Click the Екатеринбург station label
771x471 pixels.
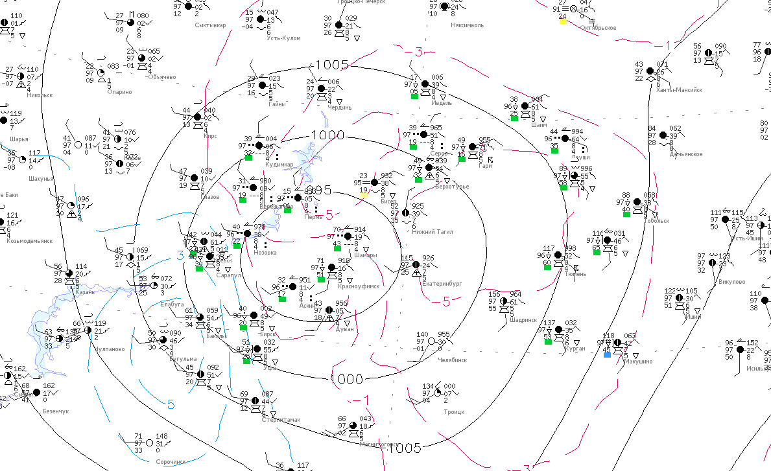(x=442, y=284)
